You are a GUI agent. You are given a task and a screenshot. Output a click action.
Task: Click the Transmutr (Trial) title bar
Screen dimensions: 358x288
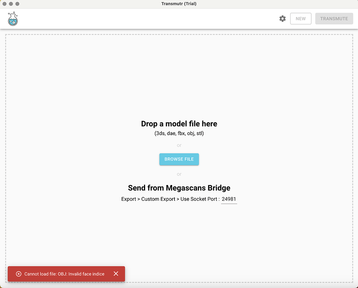pos(179,4)
